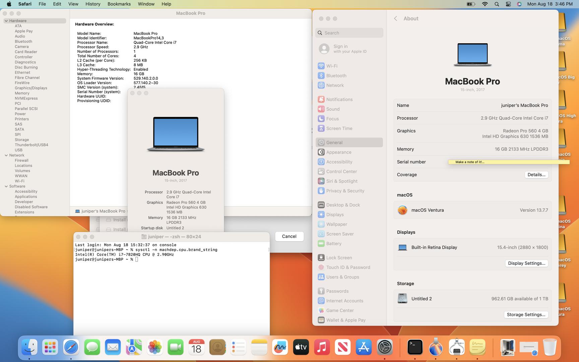Select Storage in System Information sidebar
Image resolution: width=579 pixels, height=362 pixels.
[x=22, y=140]
